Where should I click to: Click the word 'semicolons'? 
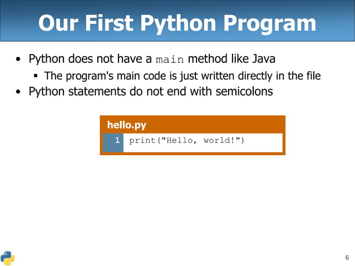(x=244, y=91)
